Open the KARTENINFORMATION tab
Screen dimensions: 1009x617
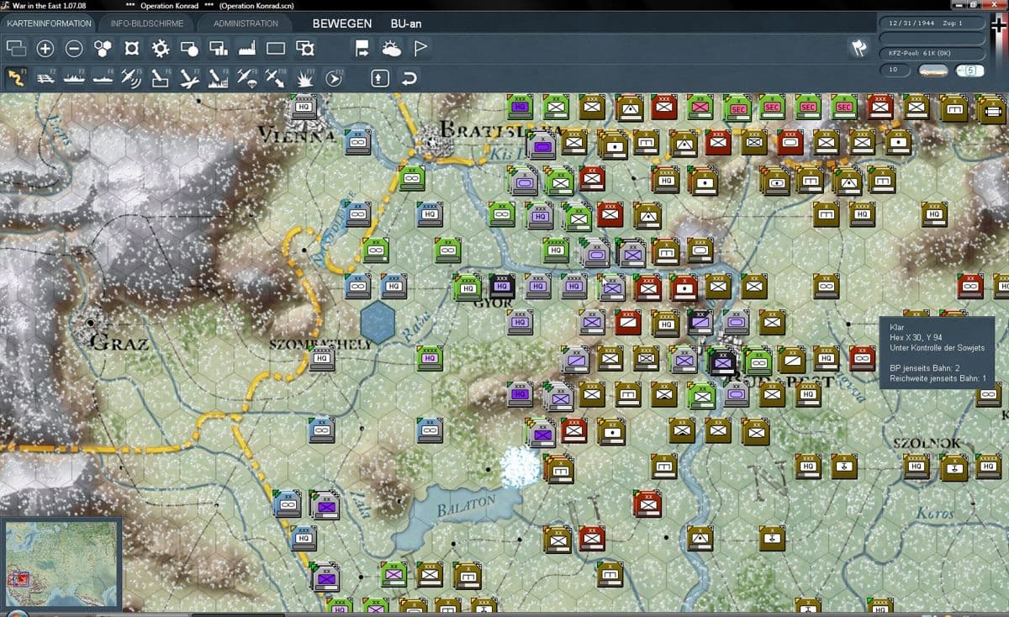(49, 24)
